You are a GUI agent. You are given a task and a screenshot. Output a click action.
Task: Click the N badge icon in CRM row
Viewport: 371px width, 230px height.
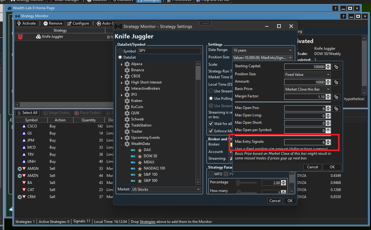pos(19,197)
